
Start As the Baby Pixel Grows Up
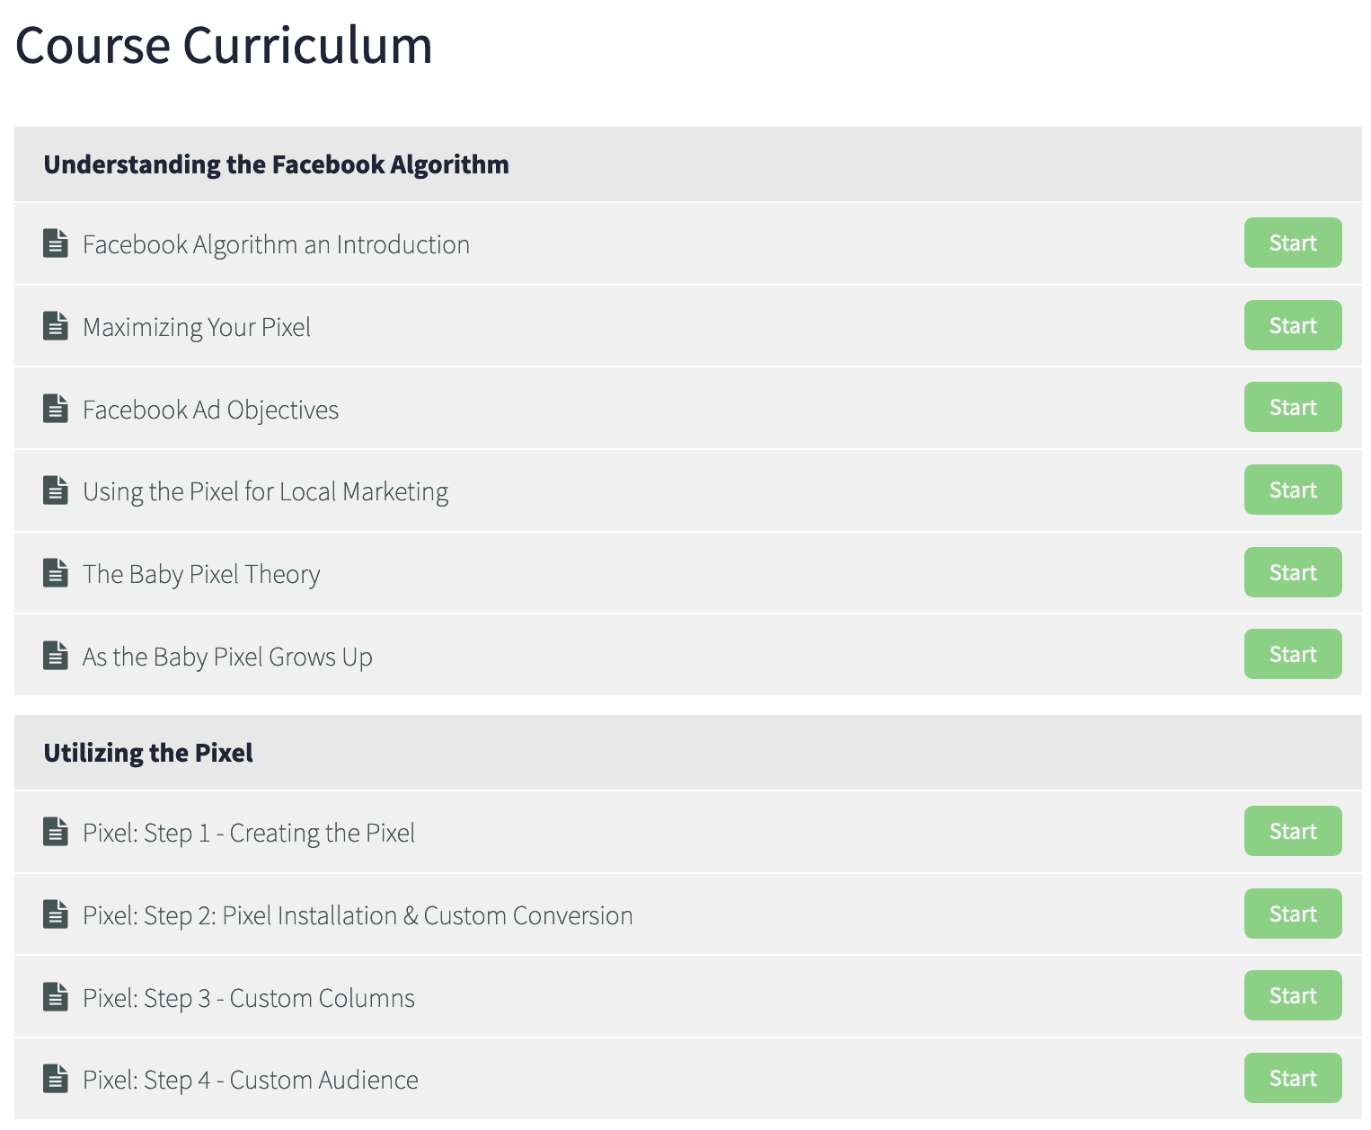1293,654
